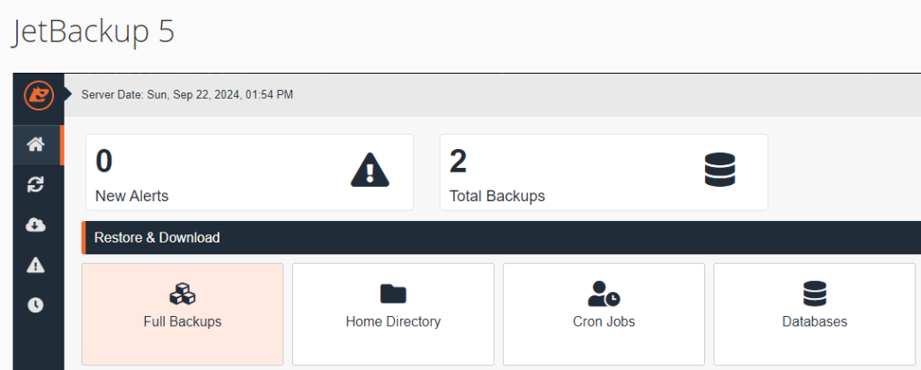Open the Home icon in sidebar
Image resolution: width=921 pixels, height=370 pixels.
[36, 145]
